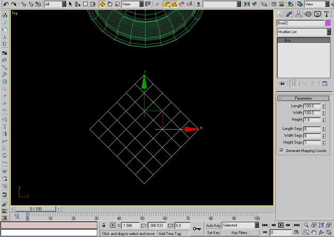334x237 pixels.
Task: Switch to the Create panel tab
Action: coord(280,14)
